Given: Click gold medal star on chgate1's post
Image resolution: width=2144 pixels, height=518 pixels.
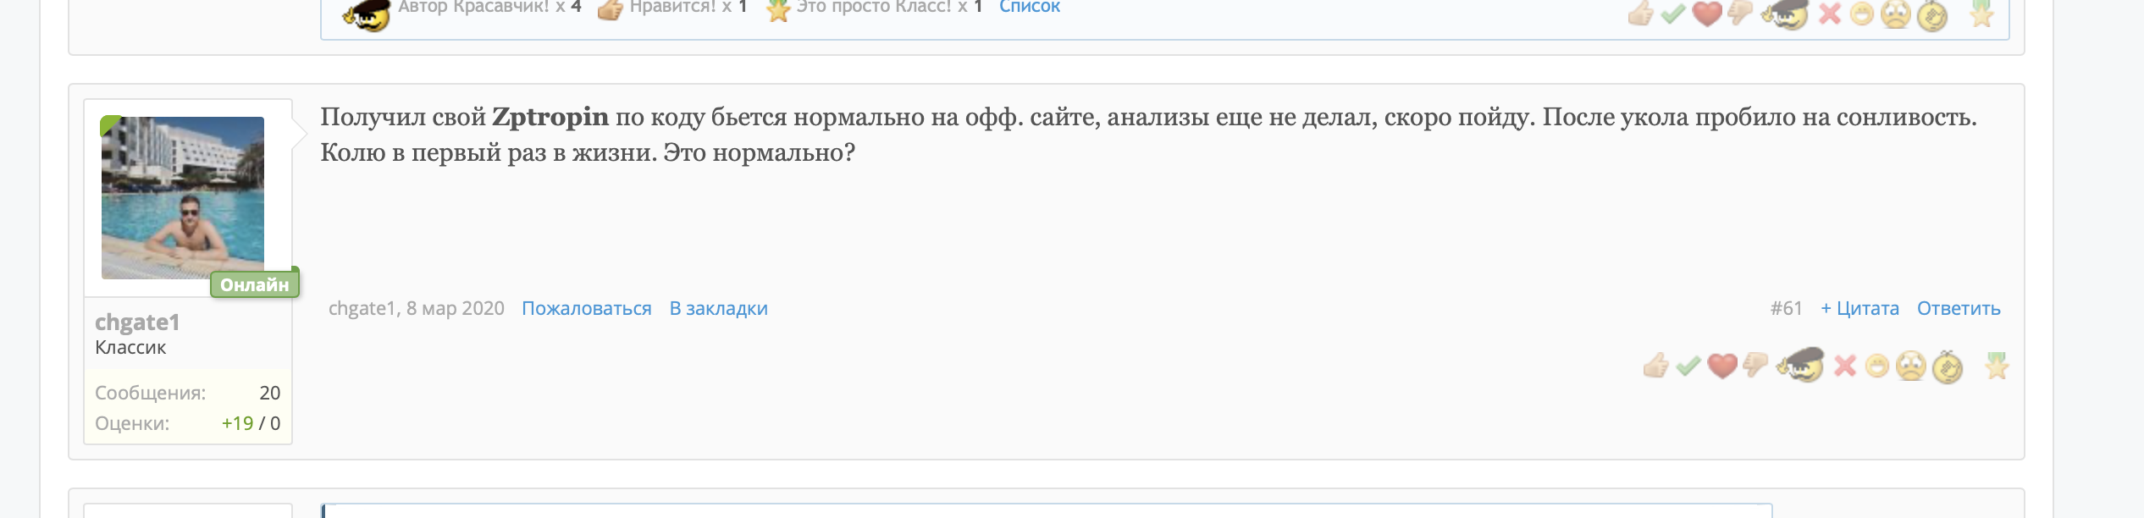Looking at the screenshot, I should point(1997,366).
